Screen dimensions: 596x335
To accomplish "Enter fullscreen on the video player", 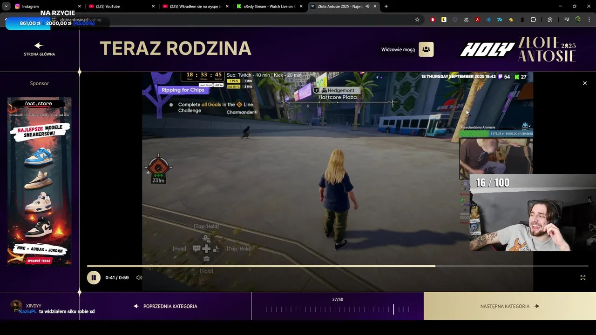I will click(582, 278).
